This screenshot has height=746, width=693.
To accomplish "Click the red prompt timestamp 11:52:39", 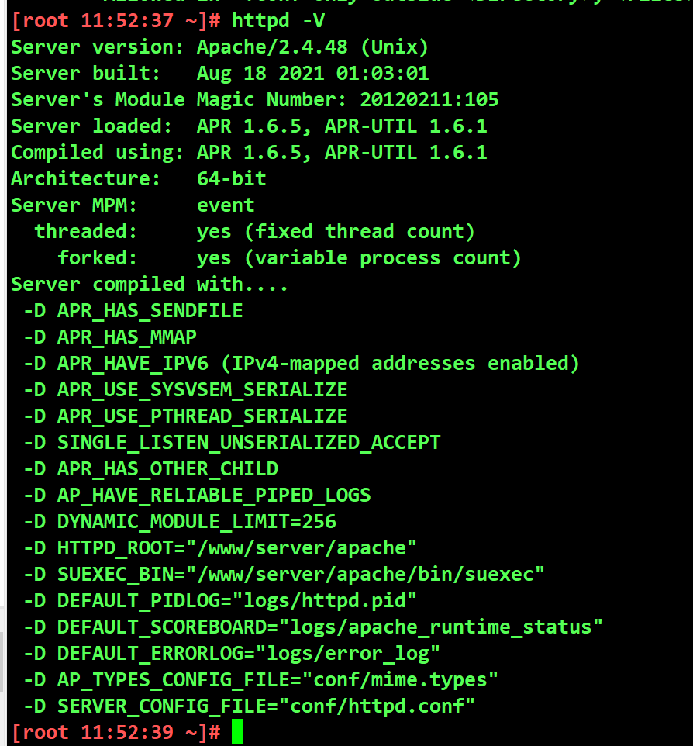I will [127, 733].
